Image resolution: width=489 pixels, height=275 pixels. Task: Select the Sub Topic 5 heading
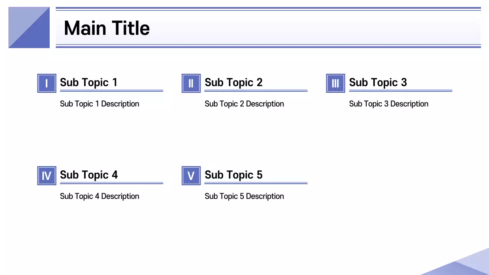click(233, 175)
